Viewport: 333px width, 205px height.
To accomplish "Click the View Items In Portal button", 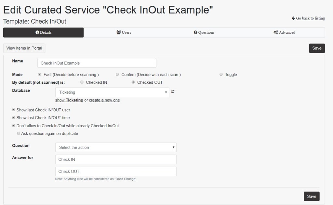I will (24, 48).
